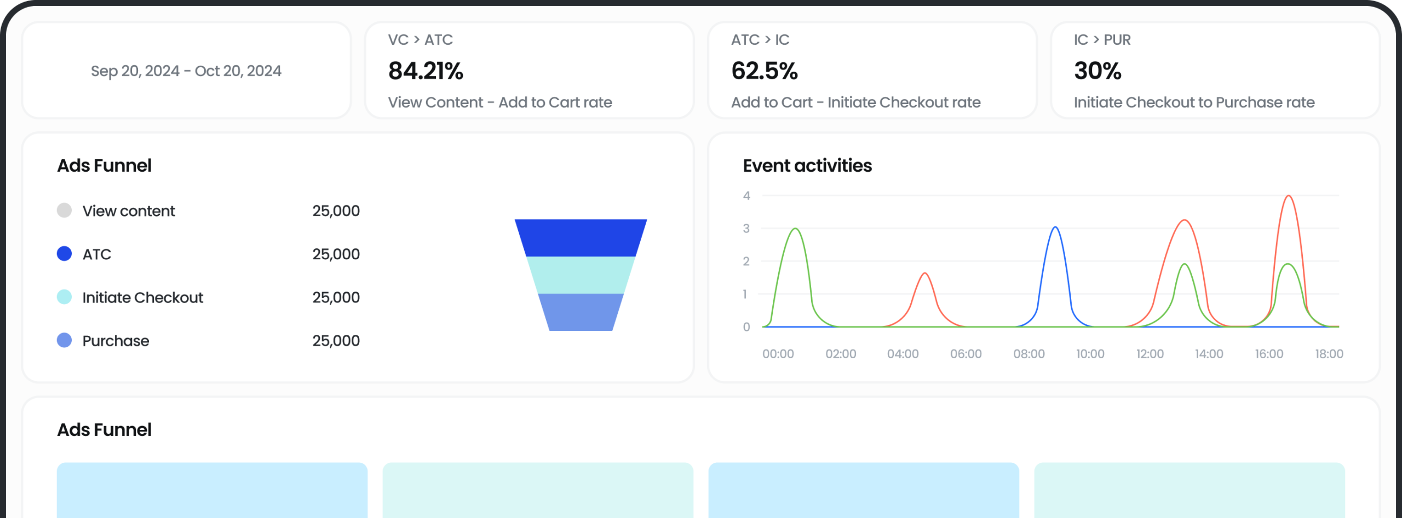Click the bottom periwinkle funnel segment
This screenshot has width=1402, height=518.
[x=581, y=312]
